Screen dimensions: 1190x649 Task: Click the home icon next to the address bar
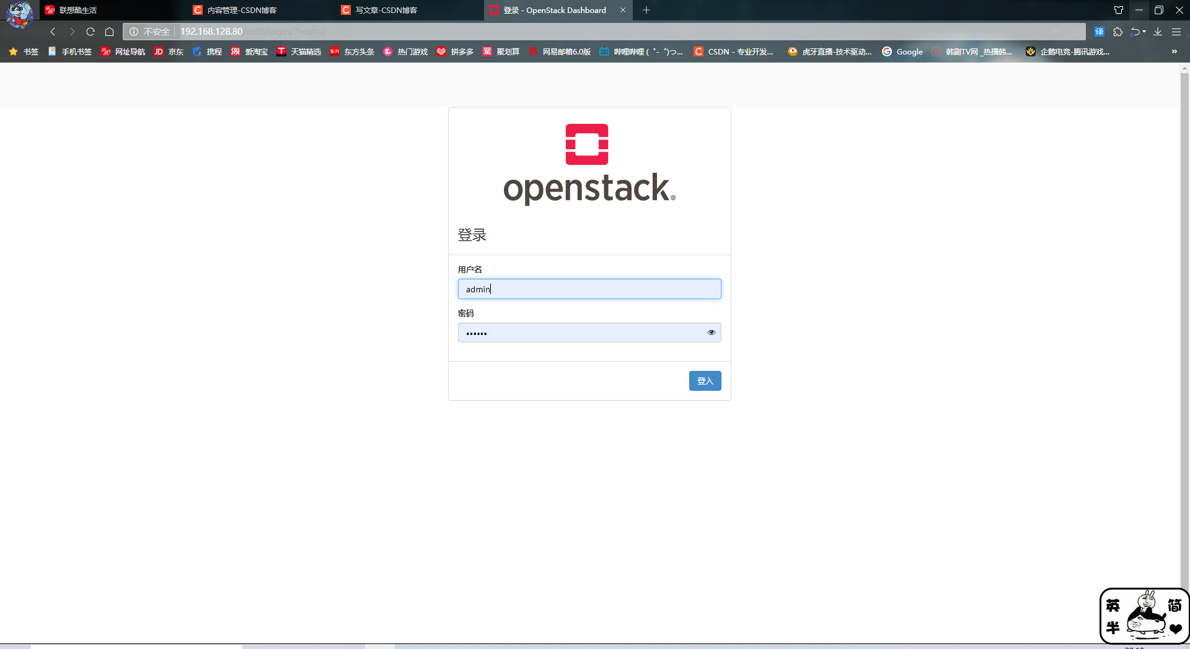pos(110,31)
